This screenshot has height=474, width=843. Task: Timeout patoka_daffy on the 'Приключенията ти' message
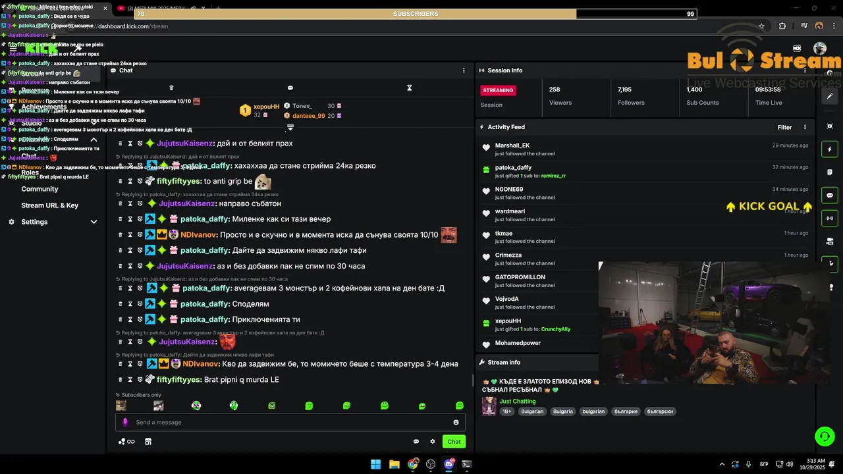130,319
